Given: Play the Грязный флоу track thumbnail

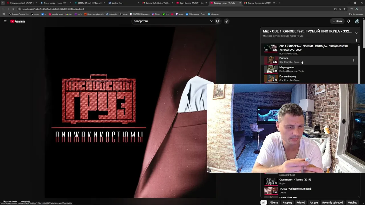Looking at the screenshot, I should click(271, 78).
